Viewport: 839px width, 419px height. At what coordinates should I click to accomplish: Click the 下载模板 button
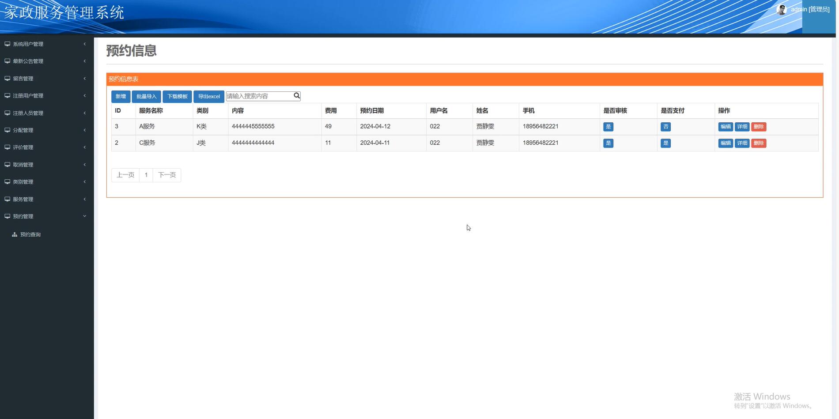tap(177, 96)
